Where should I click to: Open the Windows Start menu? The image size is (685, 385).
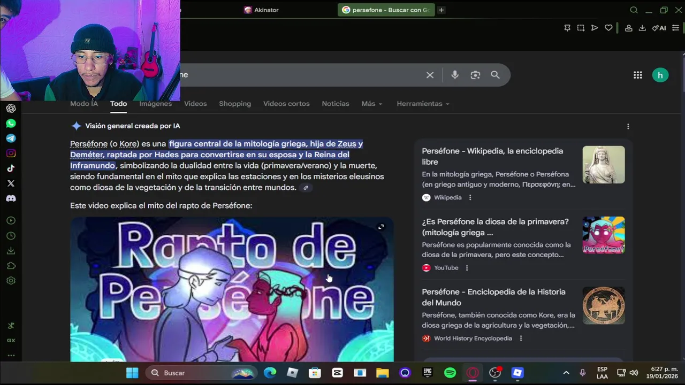tap(132, 373)
